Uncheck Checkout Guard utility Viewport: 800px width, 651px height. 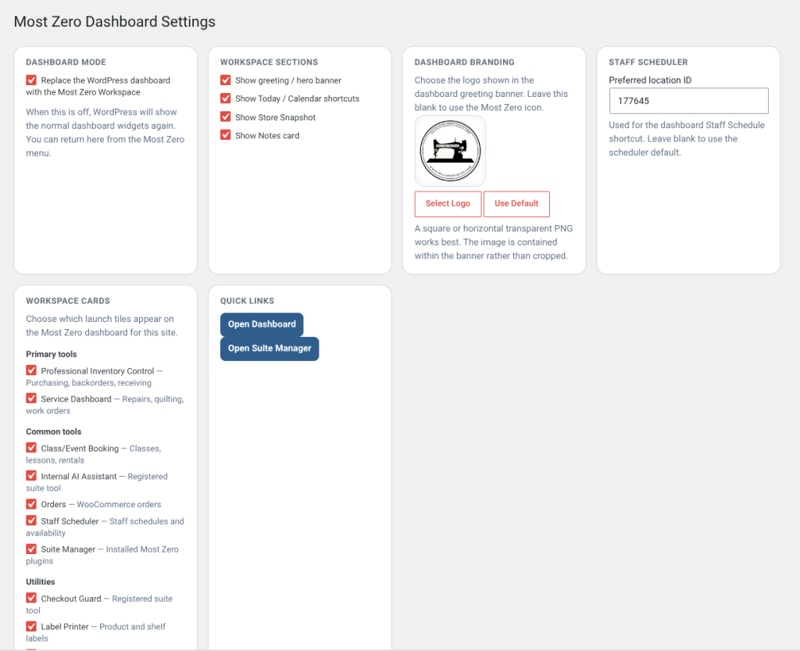click(31, 598)
